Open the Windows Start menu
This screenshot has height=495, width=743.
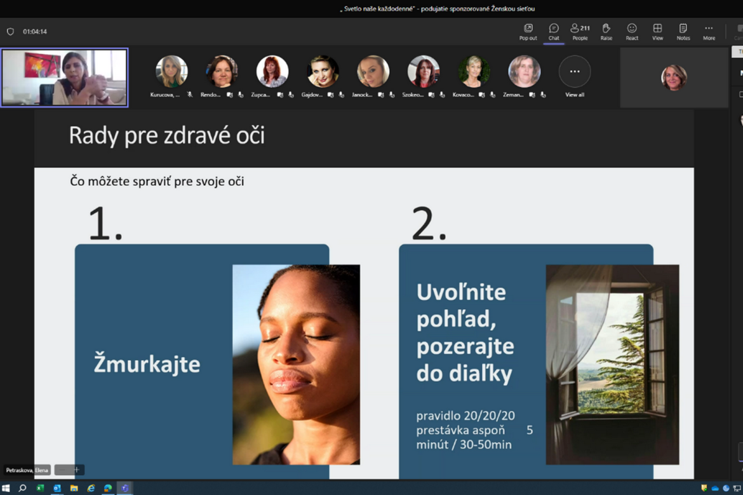[6, 488]
